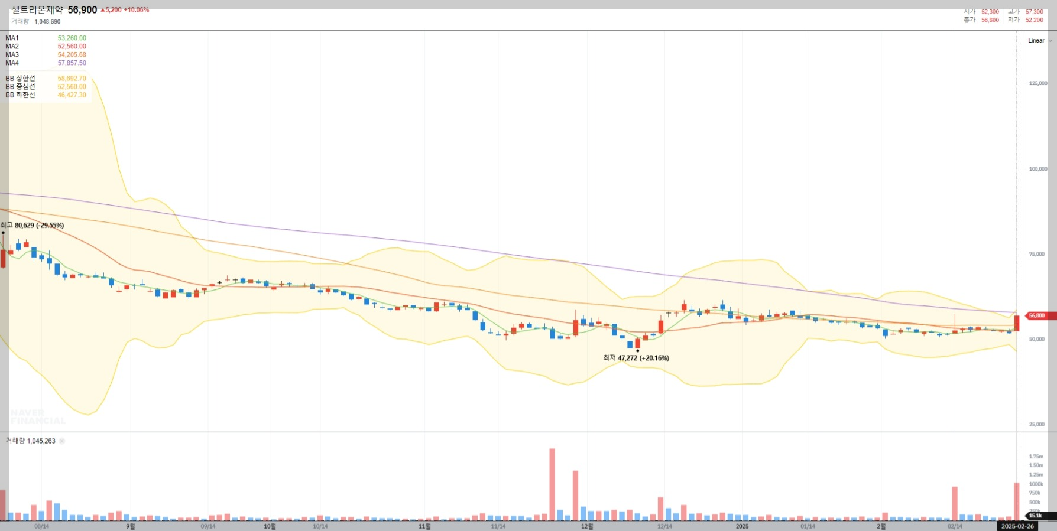Click the 최고 80,629 high annotation
The height and width of the screenshot is (531, 1057).
pyautogui.click(x=32, y=226)
